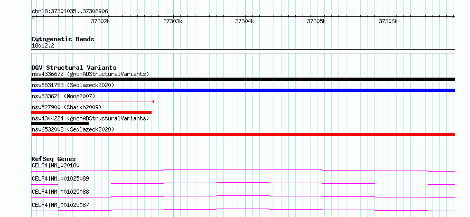Click the red nsv6532008 variant bar
Viewport: 470px width, 217px height.
click(x=243, y=135)
